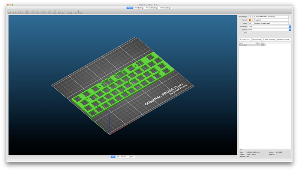Click the Delete All toolbar icon
299x171 pixels.
tap(20, 12)
